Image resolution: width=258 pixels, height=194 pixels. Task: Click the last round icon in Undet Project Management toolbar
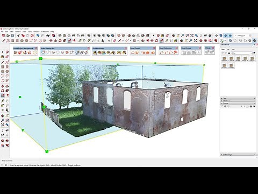pos(35,52)
